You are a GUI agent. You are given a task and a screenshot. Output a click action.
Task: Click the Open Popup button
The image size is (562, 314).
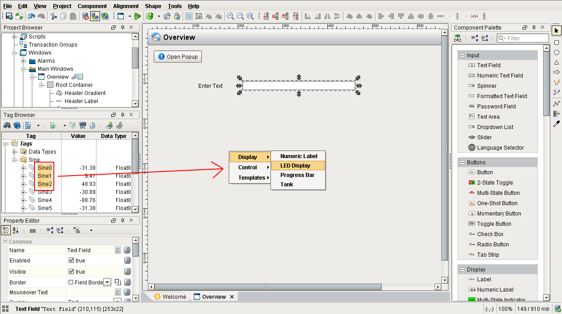coord(177,56)
